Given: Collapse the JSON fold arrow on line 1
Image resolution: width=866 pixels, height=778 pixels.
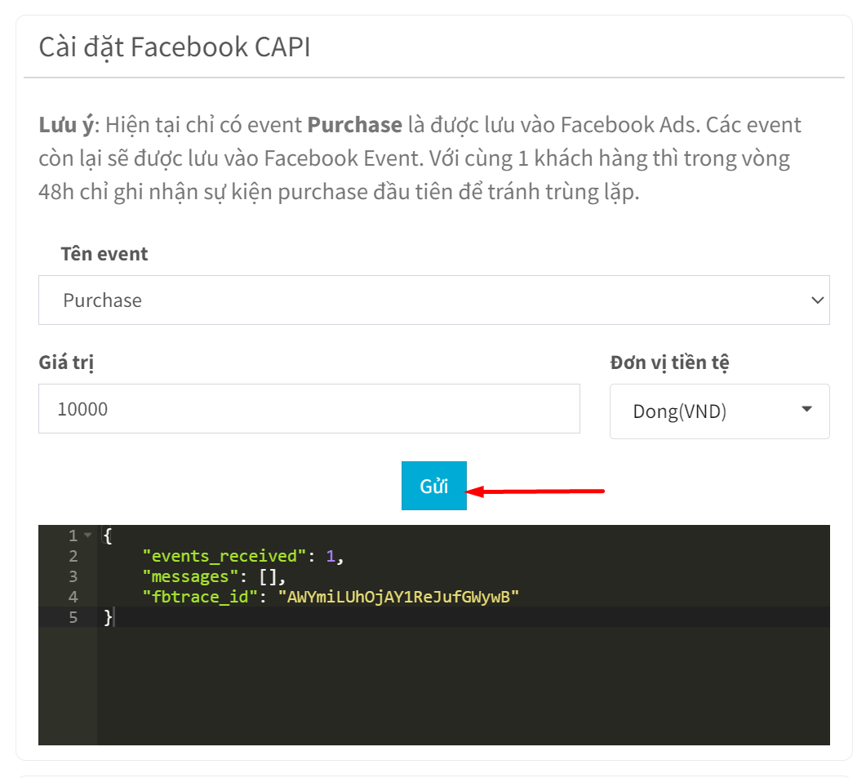Looking at the screenshot, I should tap(88, 535).
